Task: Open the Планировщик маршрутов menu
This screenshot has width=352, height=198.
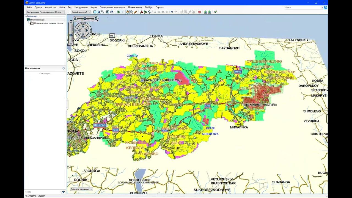Action: point(112,7)
